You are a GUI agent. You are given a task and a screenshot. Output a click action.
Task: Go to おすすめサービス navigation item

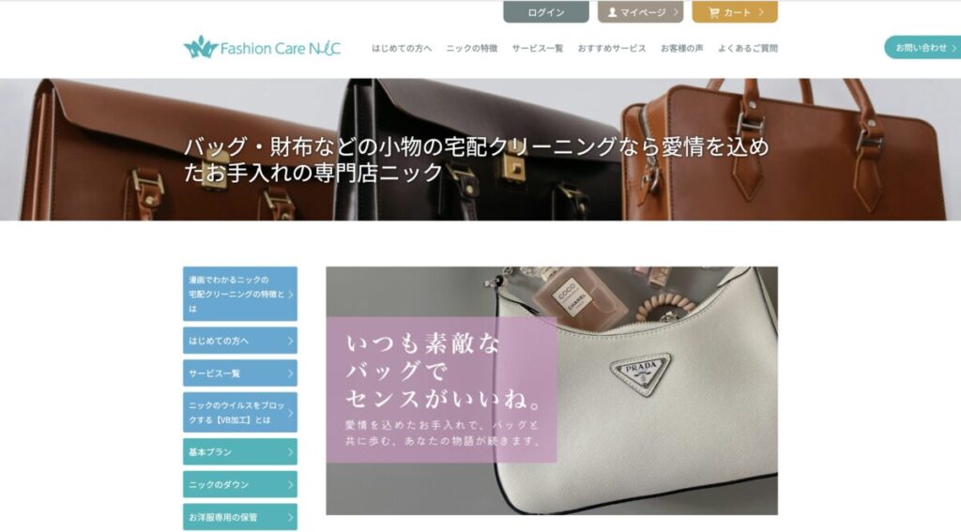[612, 49]
